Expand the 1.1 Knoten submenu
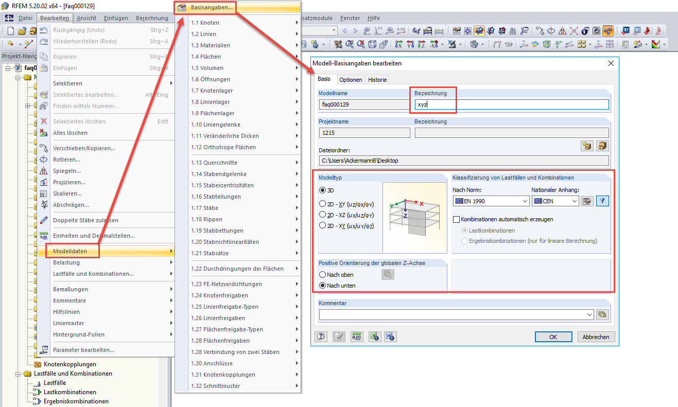678x407 pixels. tap(237, 23)
